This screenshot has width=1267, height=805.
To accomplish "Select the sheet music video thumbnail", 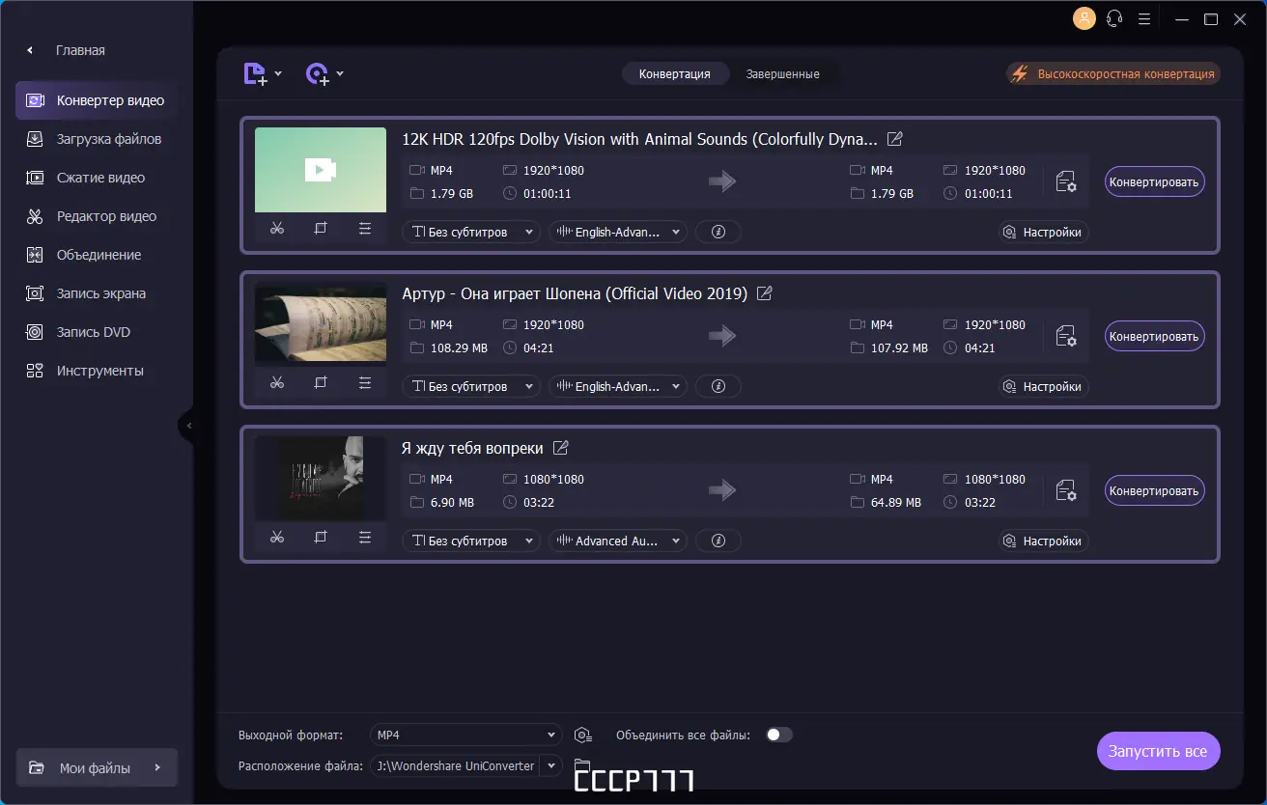I will (321, 322).
